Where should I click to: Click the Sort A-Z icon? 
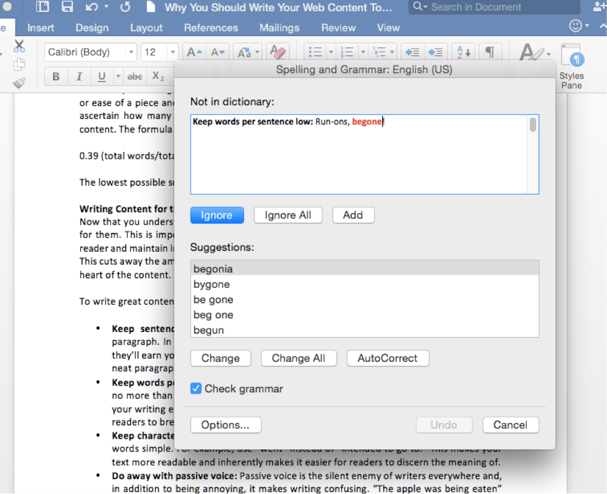463,52
